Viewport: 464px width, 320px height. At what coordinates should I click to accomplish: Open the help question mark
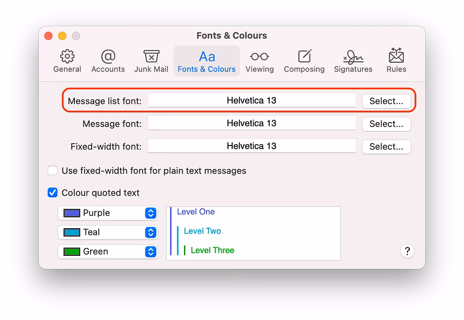[407, 251]
